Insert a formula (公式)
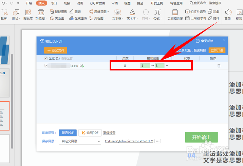 click(157, 15)
